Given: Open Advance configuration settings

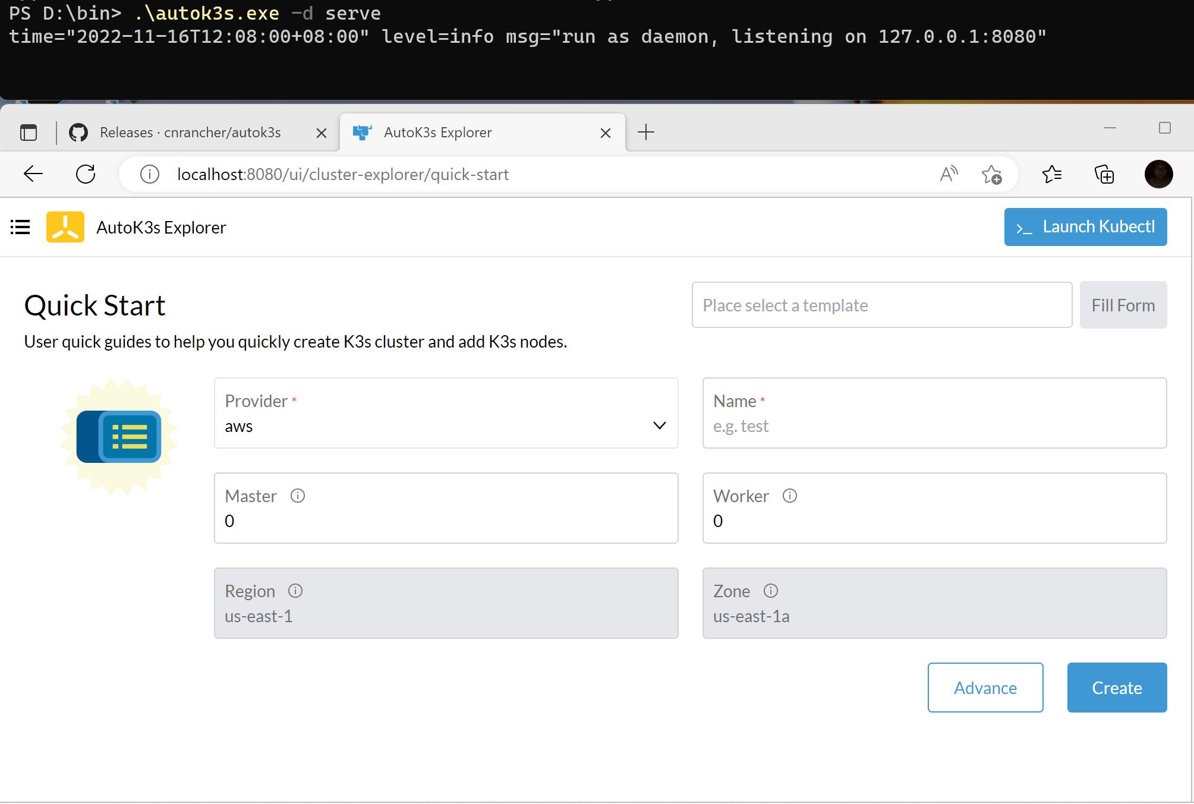Looking at the screenshot, I should click(x=985, y=688).
